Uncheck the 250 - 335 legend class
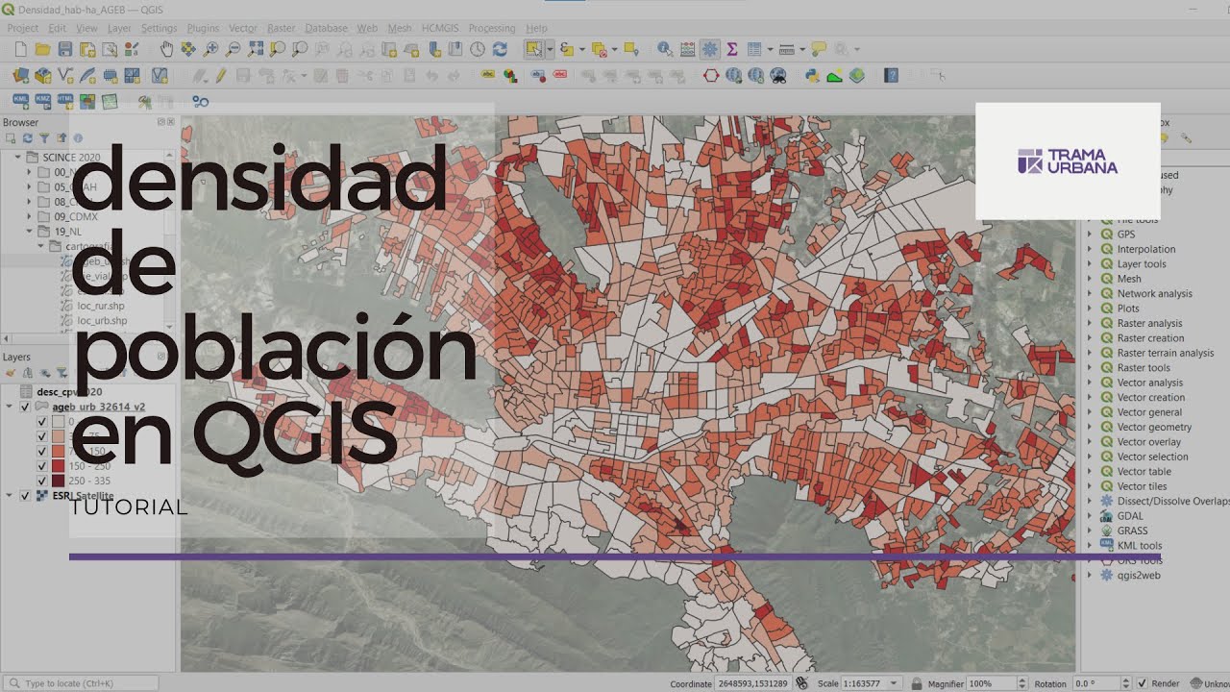 tap(41, 481)
